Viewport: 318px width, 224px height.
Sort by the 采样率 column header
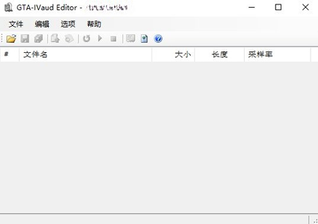278,55
